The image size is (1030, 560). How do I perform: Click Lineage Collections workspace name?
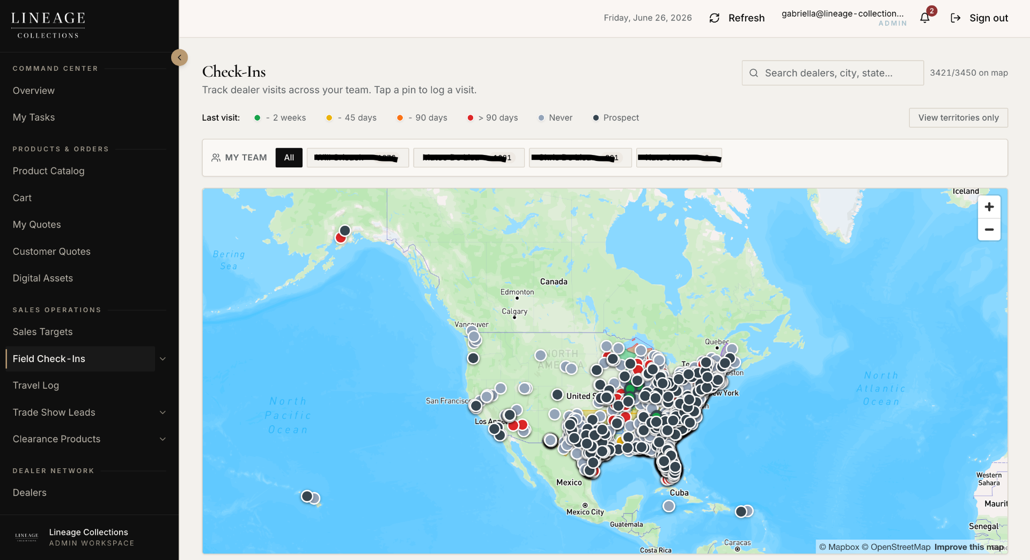coord(89,532)
